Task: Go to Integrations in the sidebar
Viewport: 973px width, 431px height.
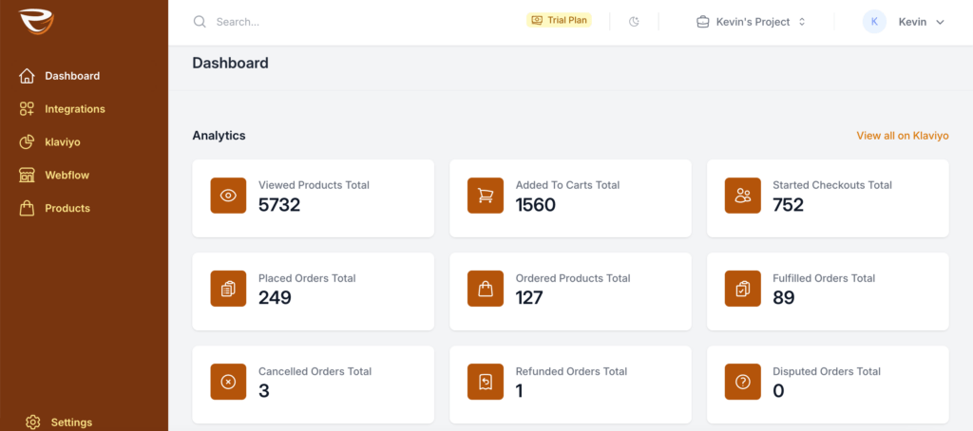Action: [x=75, y=109]
